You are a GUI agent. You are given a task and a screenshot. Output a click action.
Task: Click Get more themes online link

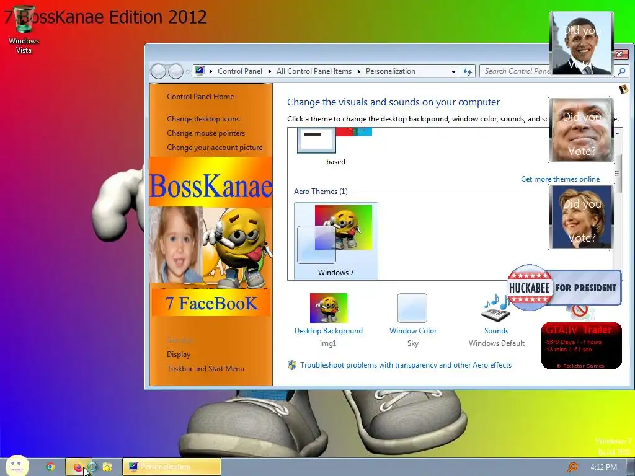(560, 179)
